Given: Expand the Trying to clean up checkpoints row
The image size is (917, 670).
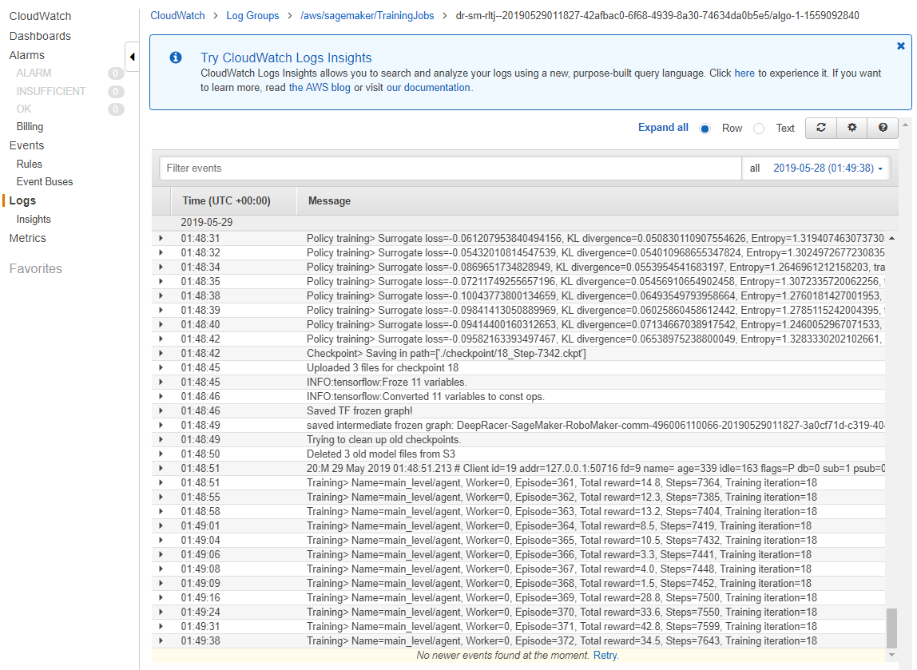Looking at the screenshot, I should (x=161, y=440).
